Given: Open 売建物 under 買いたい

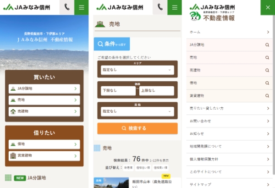Looking at the screenshot, I should tap(44, 111).
